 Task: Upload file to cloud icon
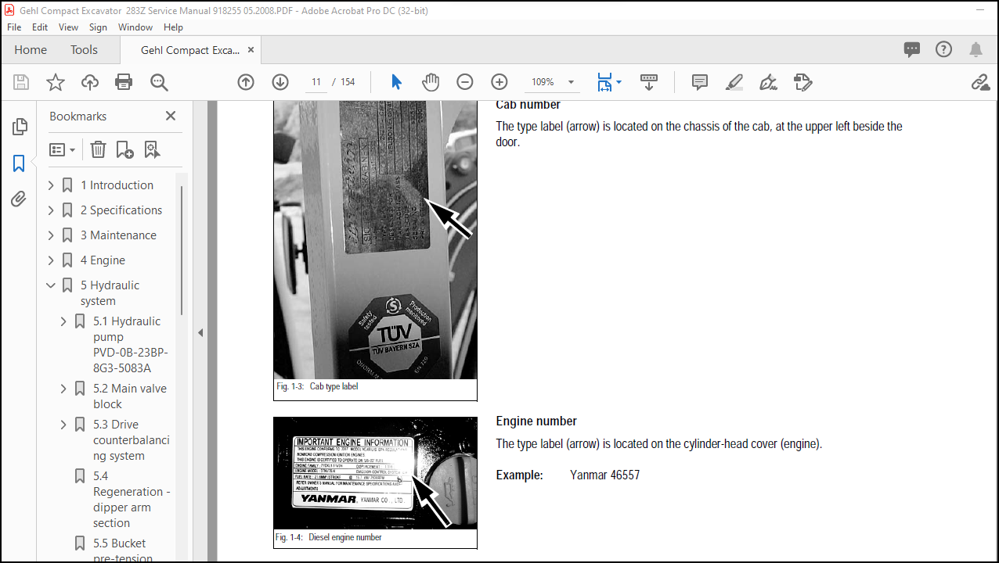(90, 82)
